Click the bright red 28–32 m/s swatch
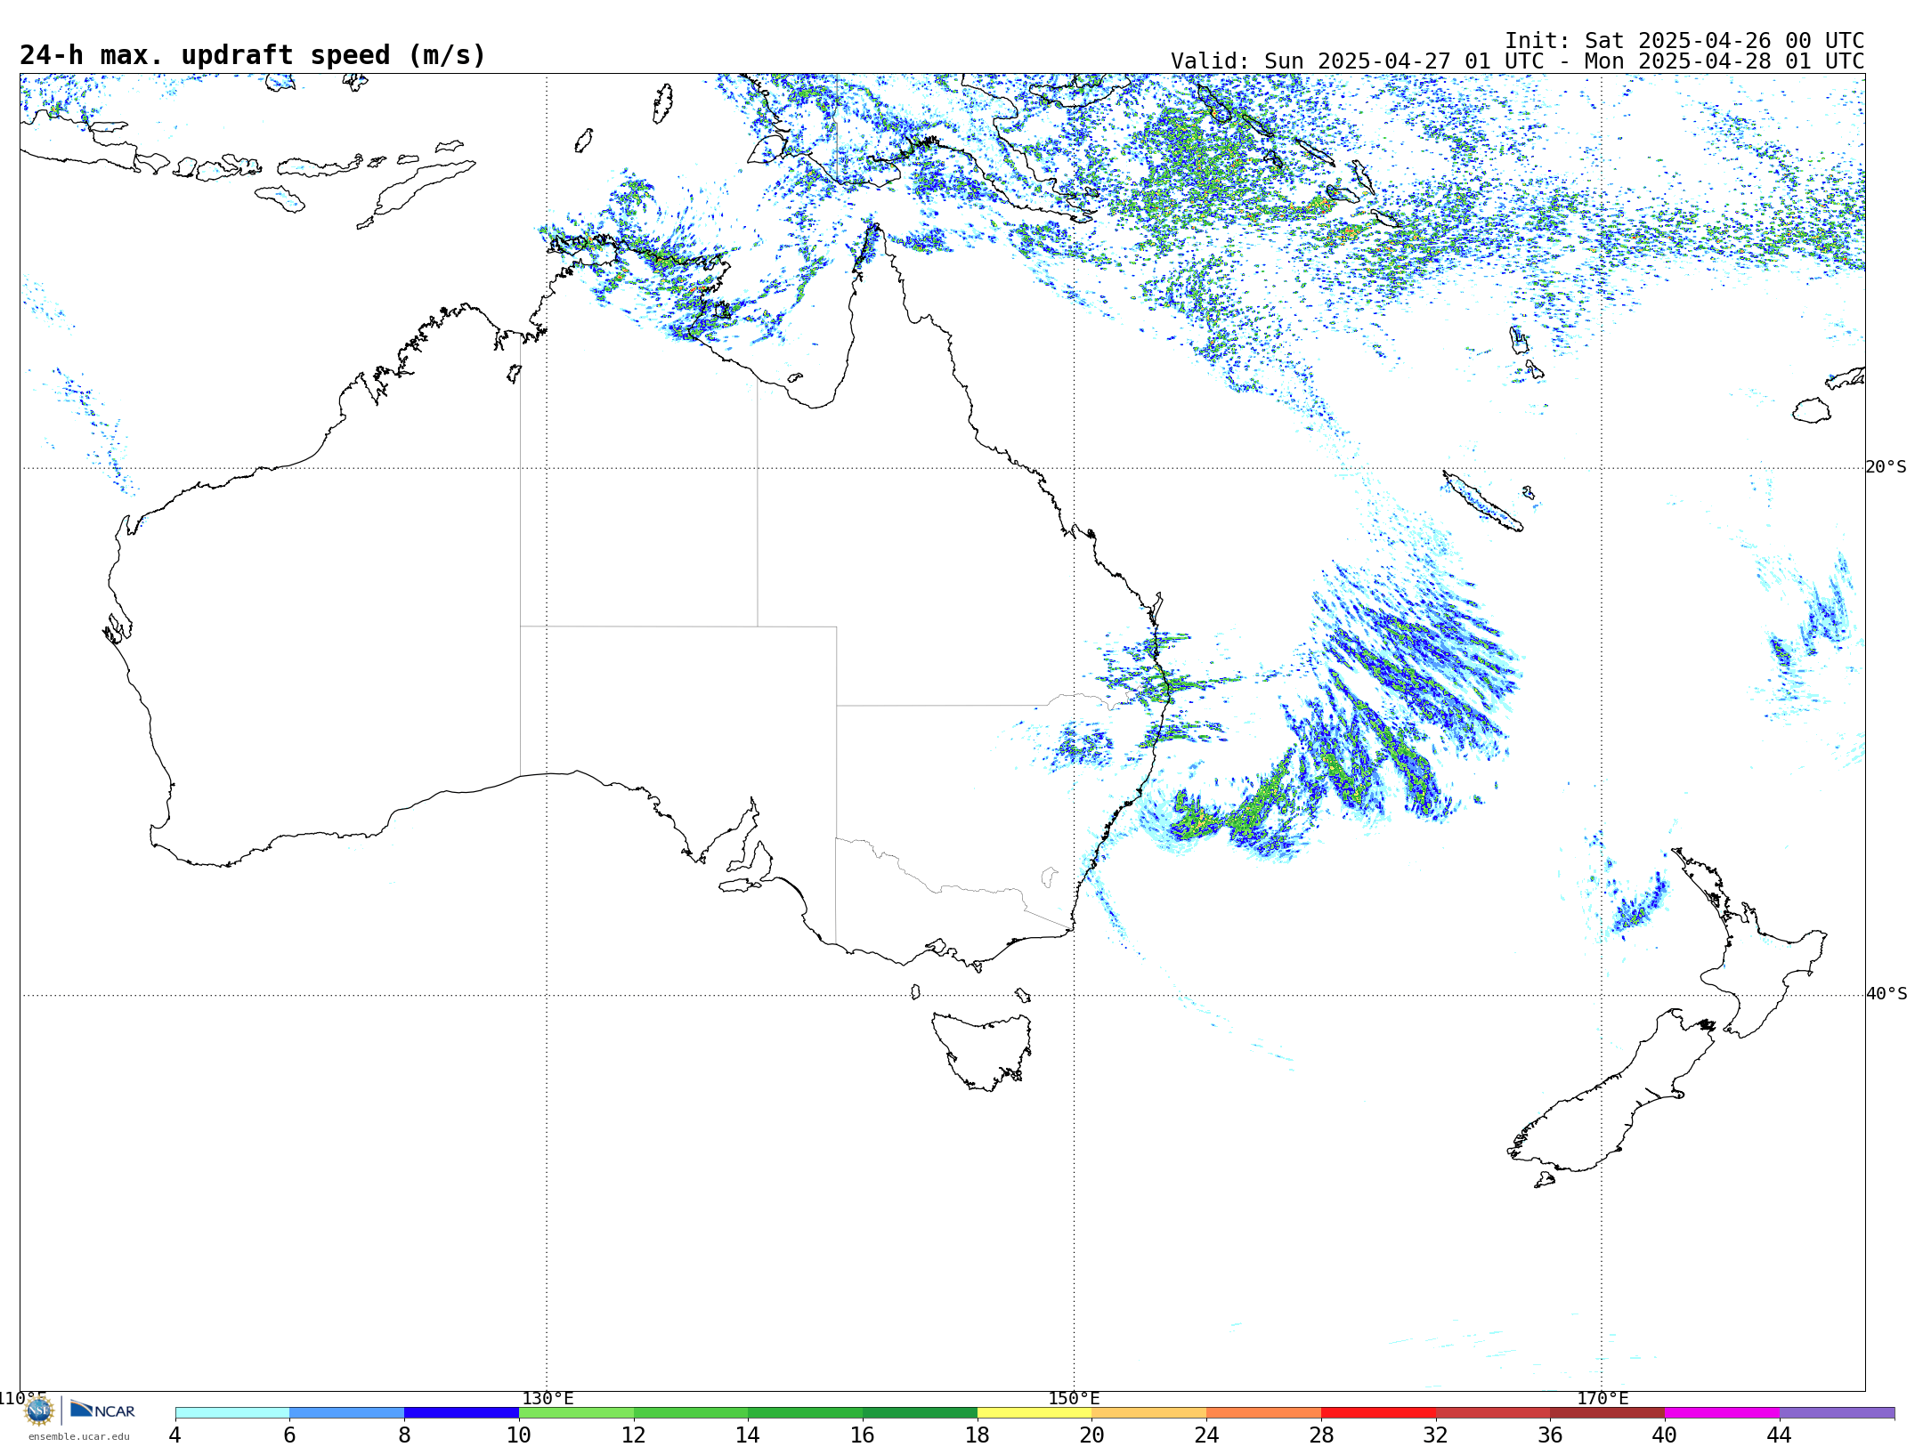 1378,1413
